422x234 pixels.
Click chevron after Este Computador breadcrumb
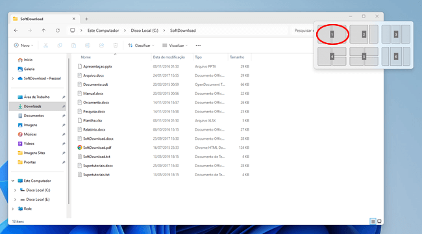coord(125,31)
